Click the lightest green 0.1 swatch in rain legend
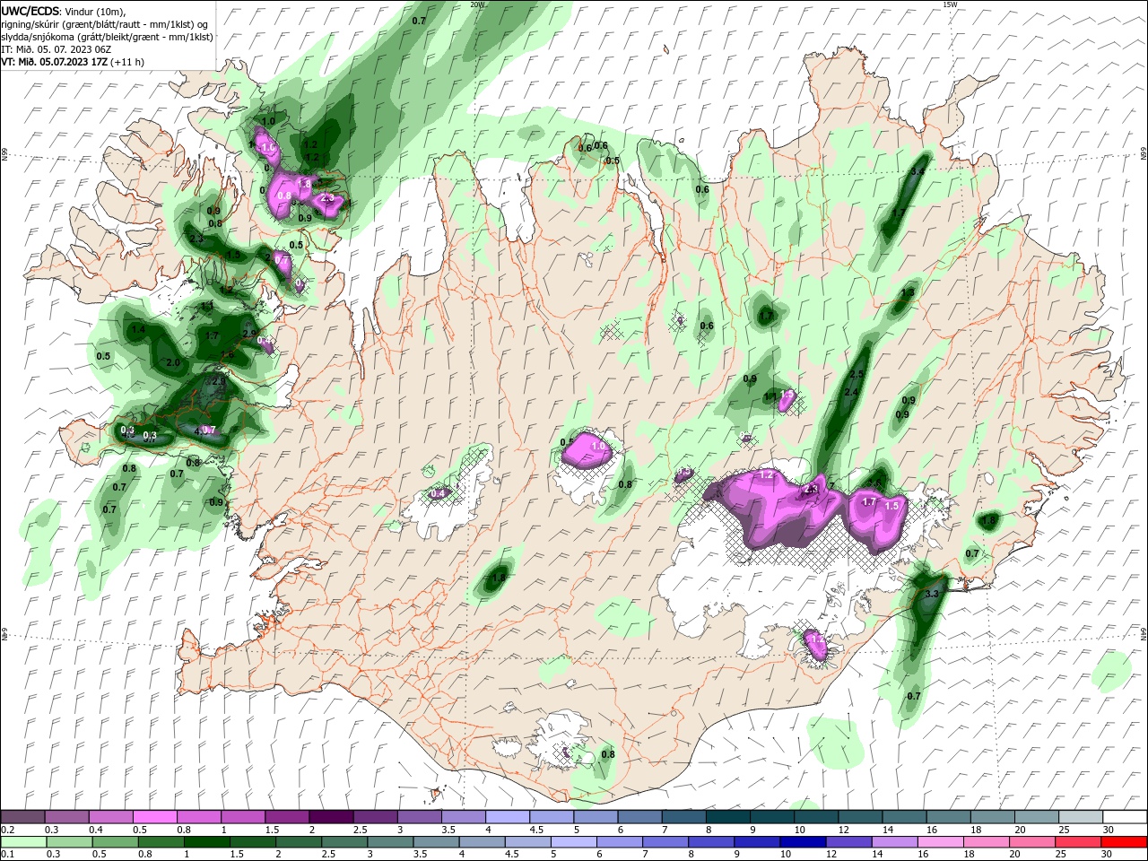 pyautogui.click(x=22, y=842)
